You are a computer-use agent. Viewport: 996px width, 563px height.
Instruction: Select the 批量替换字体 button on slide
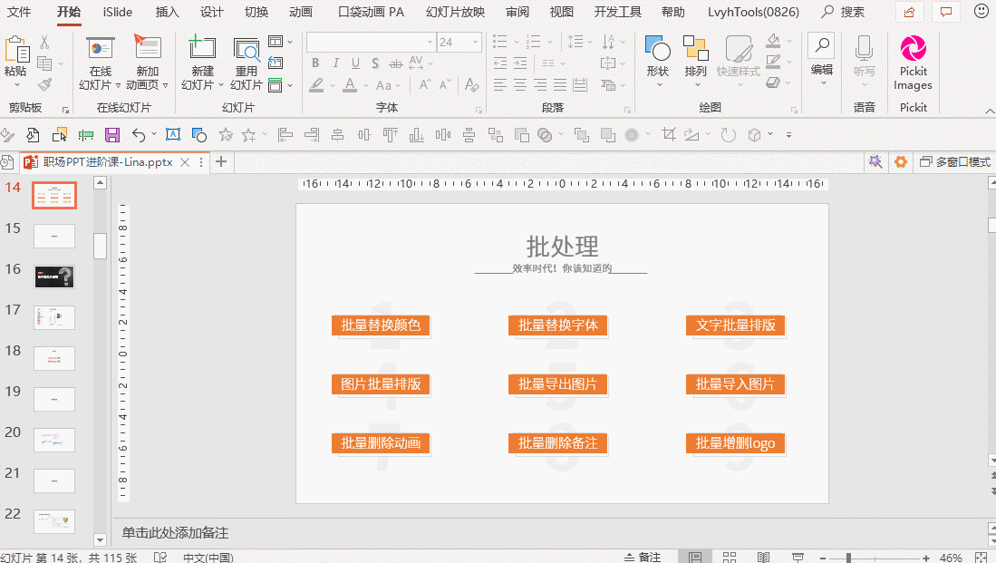pos(557,325)
